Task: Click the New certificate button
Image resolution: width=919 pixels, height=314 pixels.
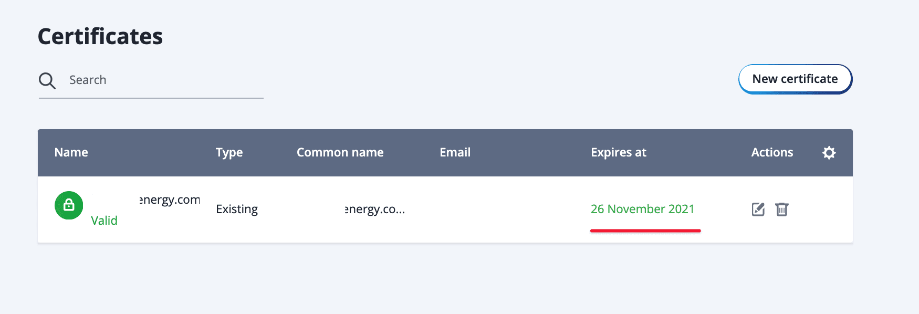Action: pyautogui.click(x=795, y=79)
